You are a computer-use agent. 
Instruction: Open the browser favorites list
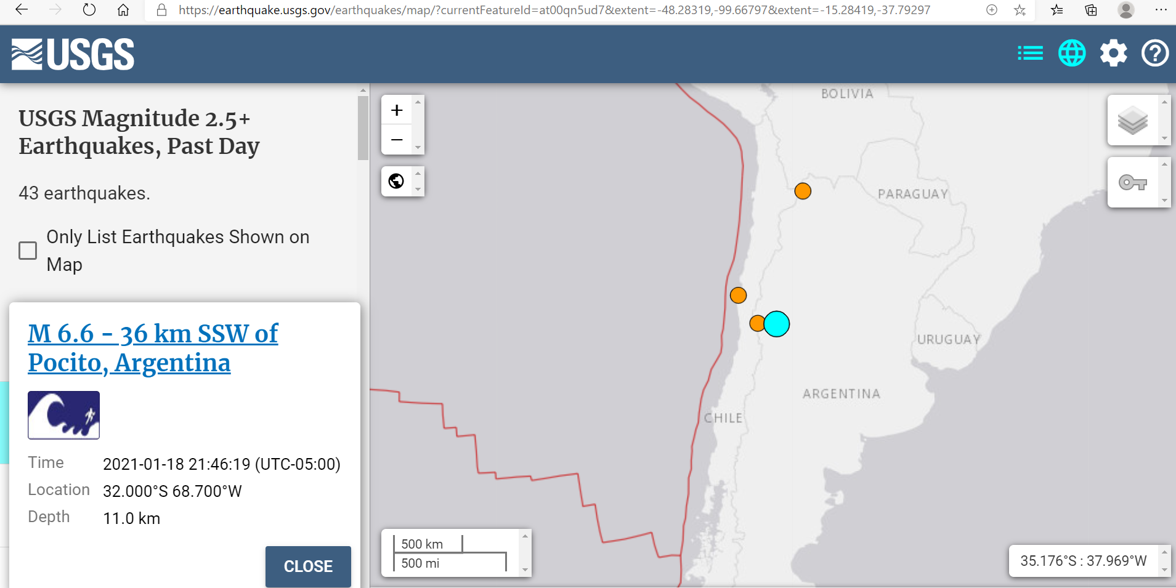1057,10
